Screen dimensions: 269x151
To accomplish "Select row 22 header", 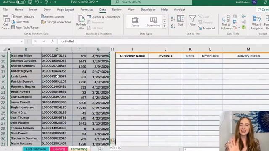I will (3, 97).
